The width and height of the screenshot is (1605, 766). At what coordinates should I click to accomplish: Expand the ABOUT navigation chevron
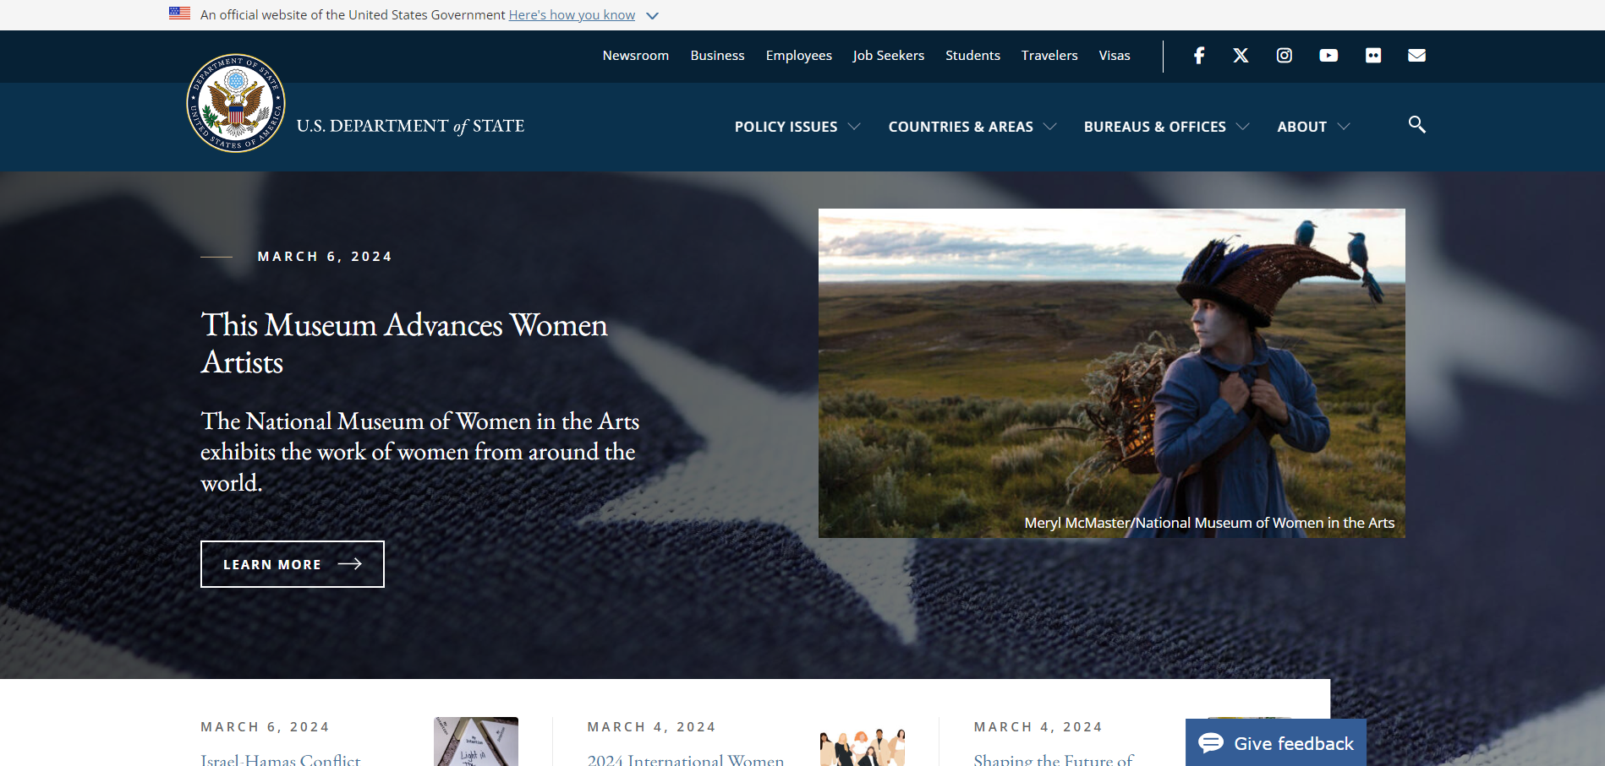tap(1345, 126)
